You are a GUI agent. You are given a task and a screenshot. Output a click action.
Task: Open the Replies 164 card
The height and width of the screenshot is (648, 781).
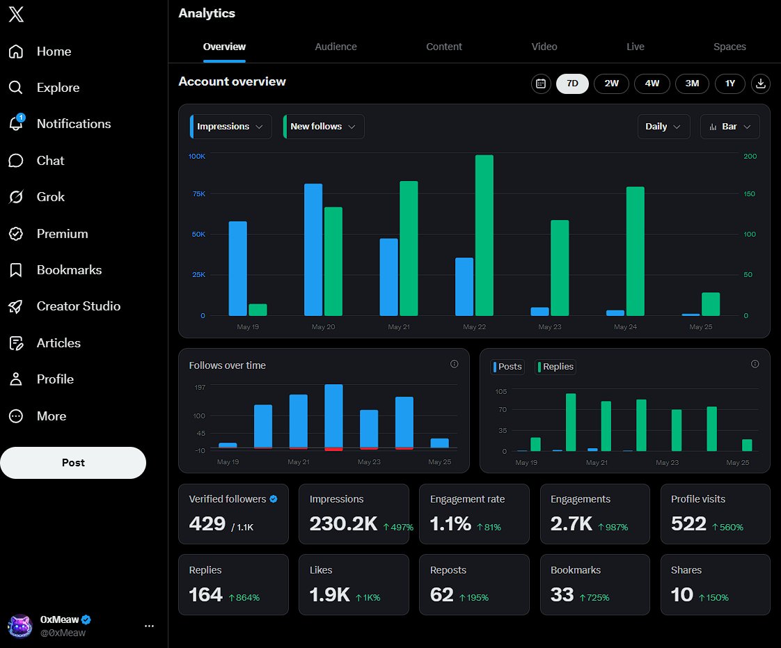(x=234, y=585)
